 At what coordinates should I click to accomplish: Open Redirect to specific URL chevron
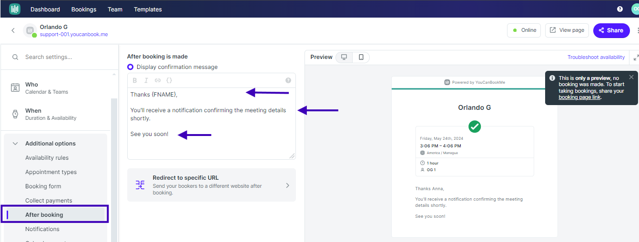(287, 185)
